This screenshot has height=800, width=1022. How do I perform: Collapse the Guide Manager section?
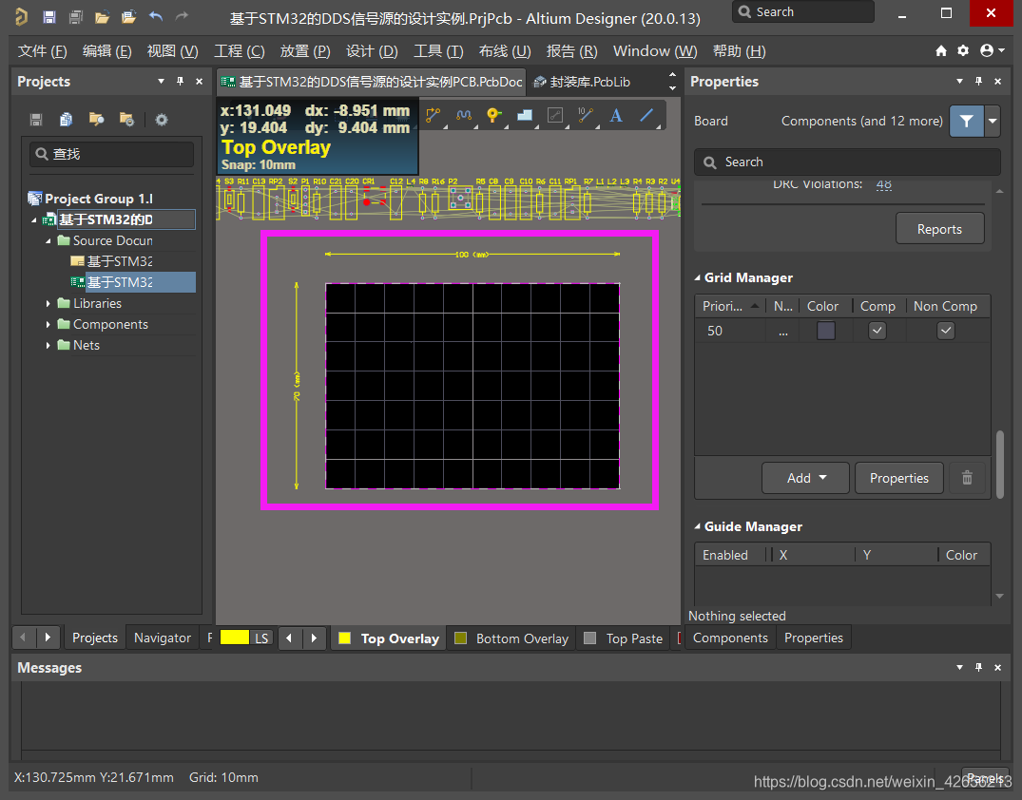click(x=698, y=526)
